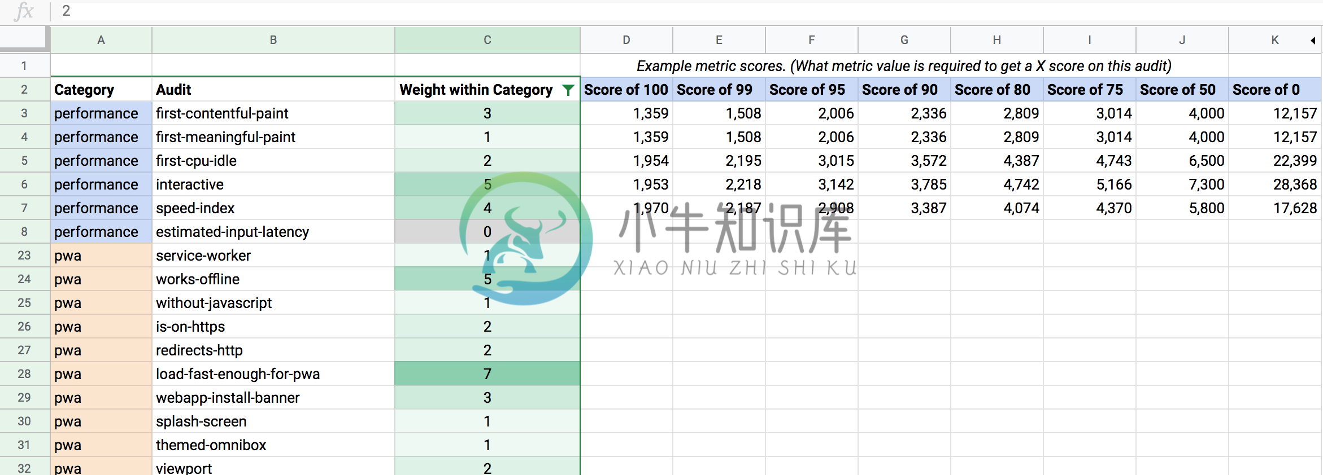Click the 7,300 cell in interactive row
Screen dimensions: 1323x475
[x=1182, y=184]
